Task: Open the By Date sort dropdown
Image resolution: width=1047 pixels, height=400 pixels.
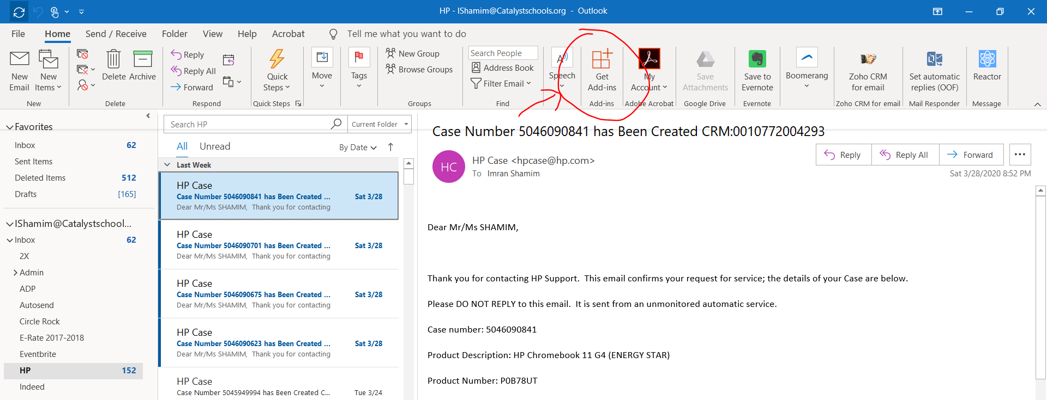Action: click(x=358, y=147)
